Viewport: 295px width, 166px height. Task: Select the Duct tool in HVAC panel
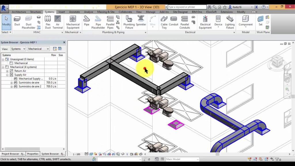pos(17,21)
